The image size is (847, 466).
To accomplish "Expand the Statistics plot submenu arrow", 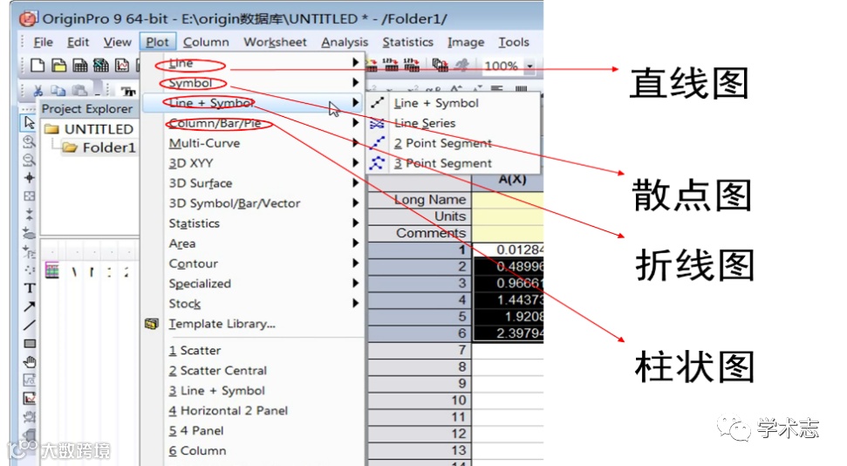I will [x=355, y=223].
